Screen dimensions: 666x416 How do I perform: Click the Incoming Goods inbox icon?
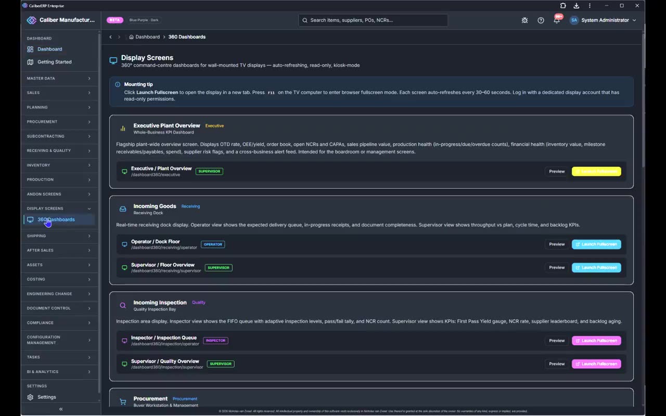pyautogui.click(x=123, y=209)
